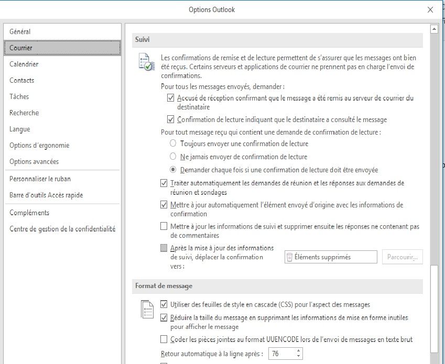Image resolution: width=445 pixels, height=364 pixels.
Task: Click 'Pour tout message reçu' label text
Action: [x=271, y=132]
